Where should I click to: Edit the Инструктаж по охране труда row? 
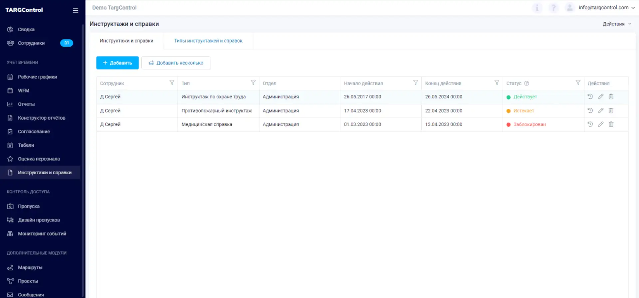[601, 96]
